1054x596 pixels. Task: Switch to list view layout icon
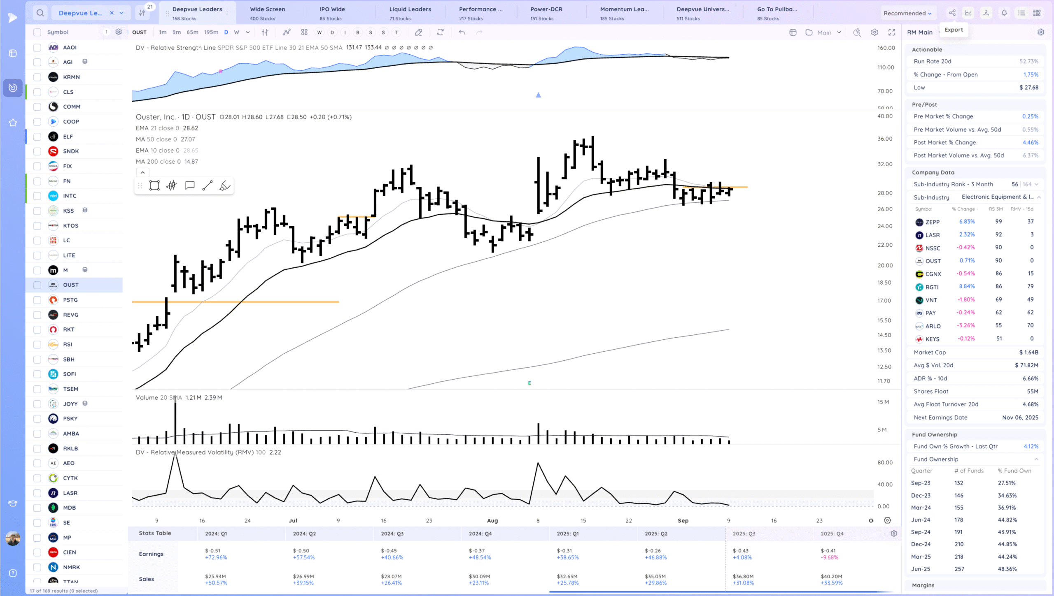tap(1021, 13)
